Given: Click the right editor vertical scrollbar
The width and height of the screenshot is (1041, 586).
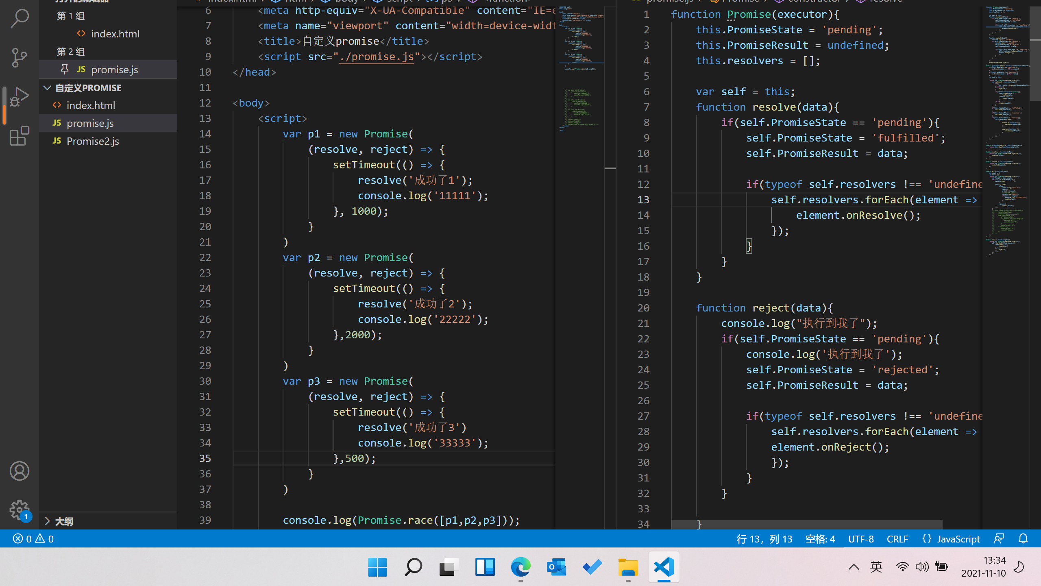Looking at the screenshot, I should click(x=1035, y=53).
